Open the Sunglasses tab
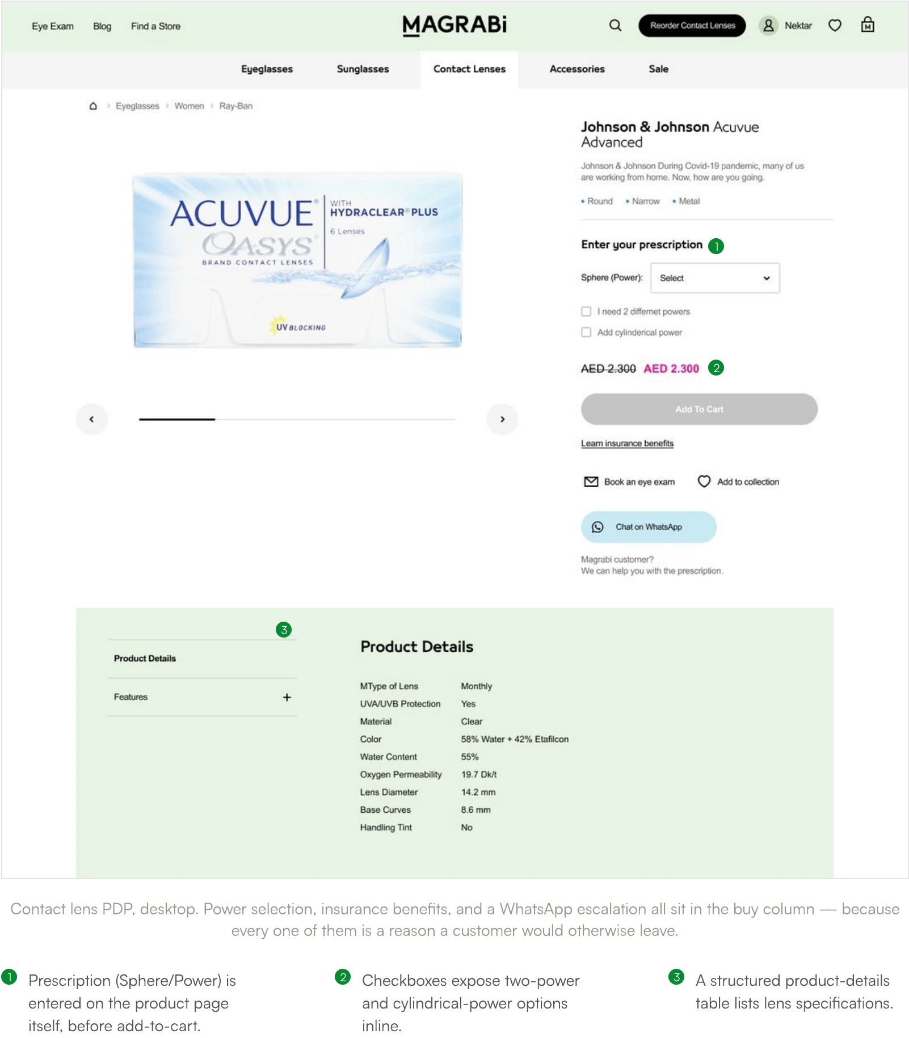This screenshot has height=1038, width=909. [x=363, y=69]
